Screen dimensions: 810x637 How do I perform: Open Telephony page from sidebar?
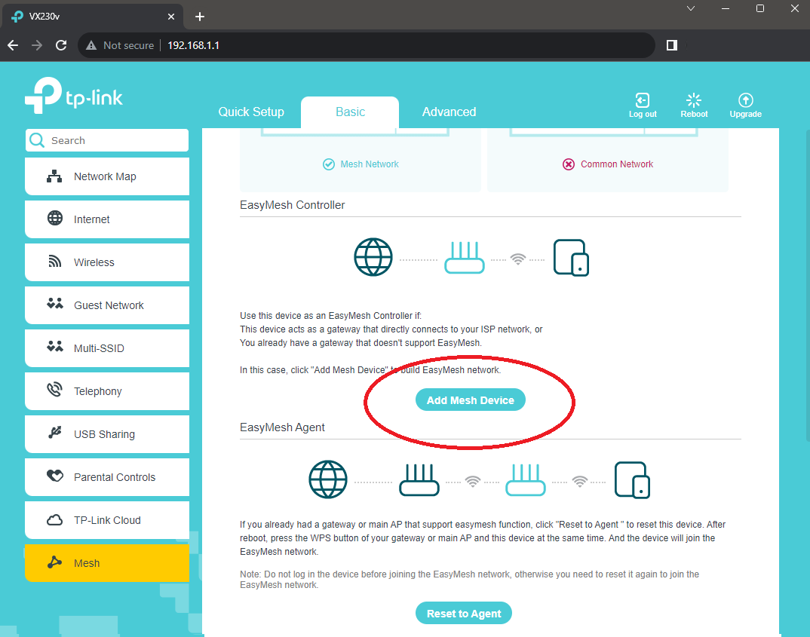pos(98,391)
